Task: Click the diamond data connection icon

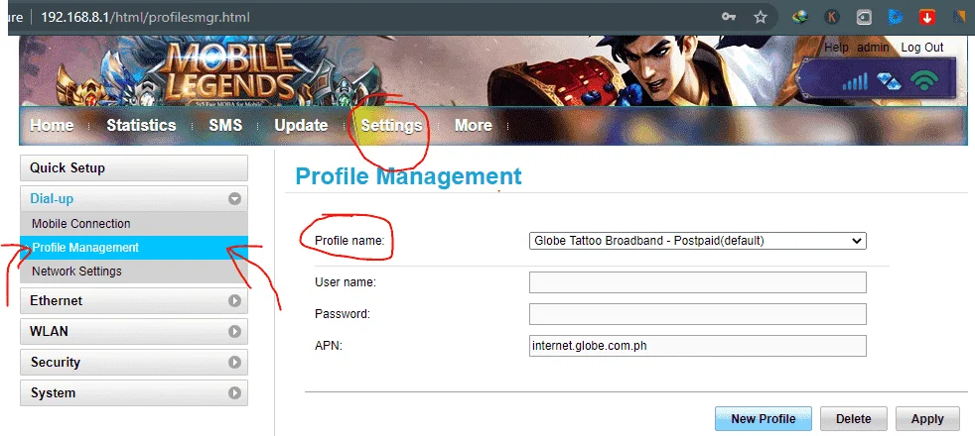Action: [x=889, y=81]
